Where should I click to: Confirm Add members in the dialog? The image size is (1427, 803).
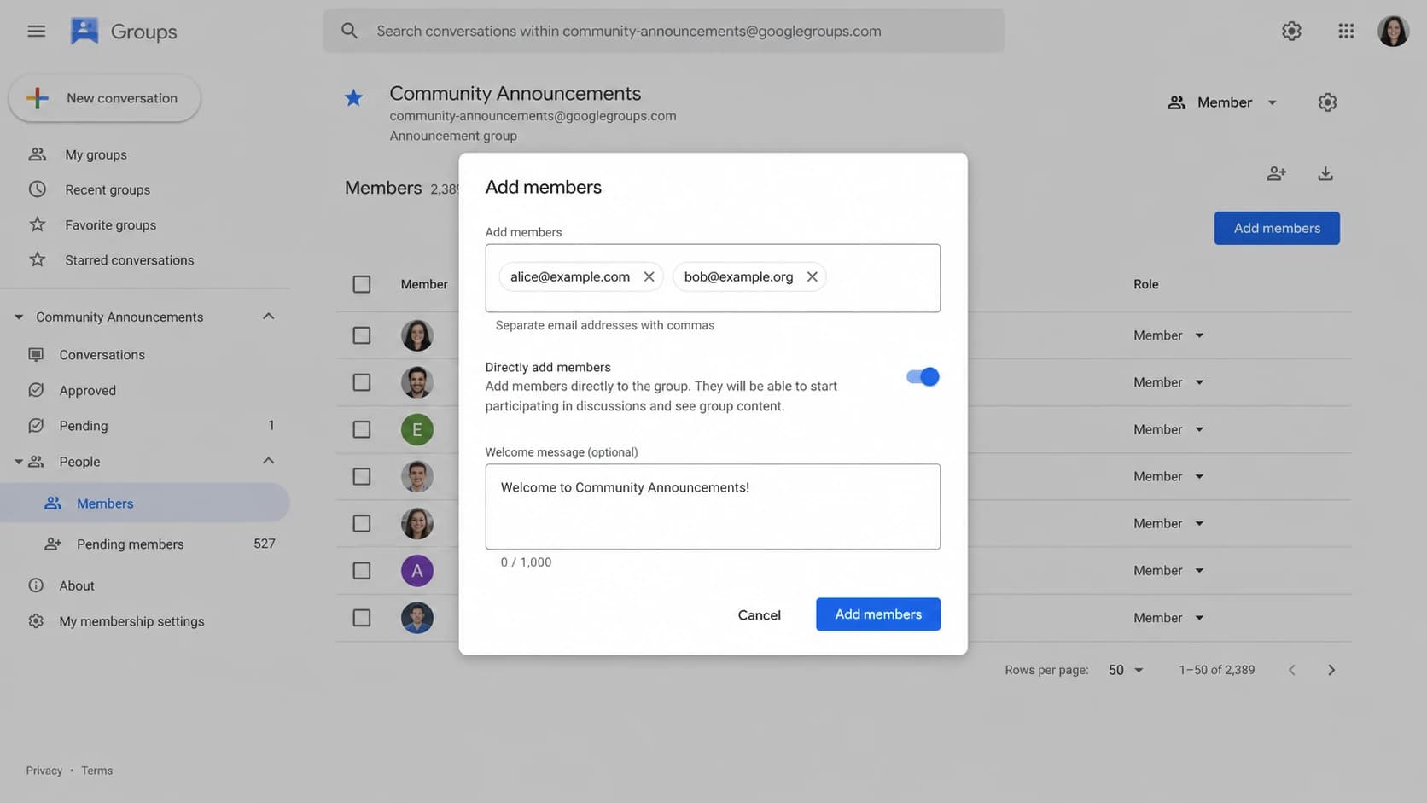(877, 614)
